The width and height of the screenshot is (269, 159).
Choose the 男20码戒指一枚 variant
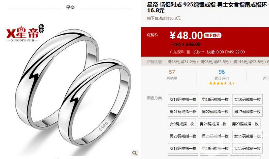[183, 136]
